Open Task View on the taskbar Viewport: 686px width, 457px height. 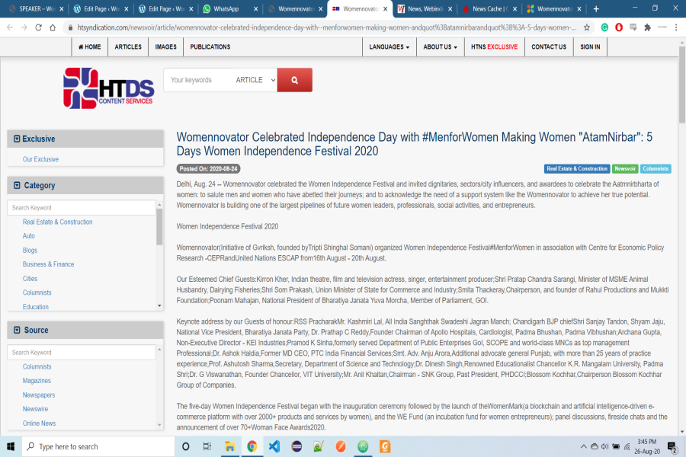point(207,446)
